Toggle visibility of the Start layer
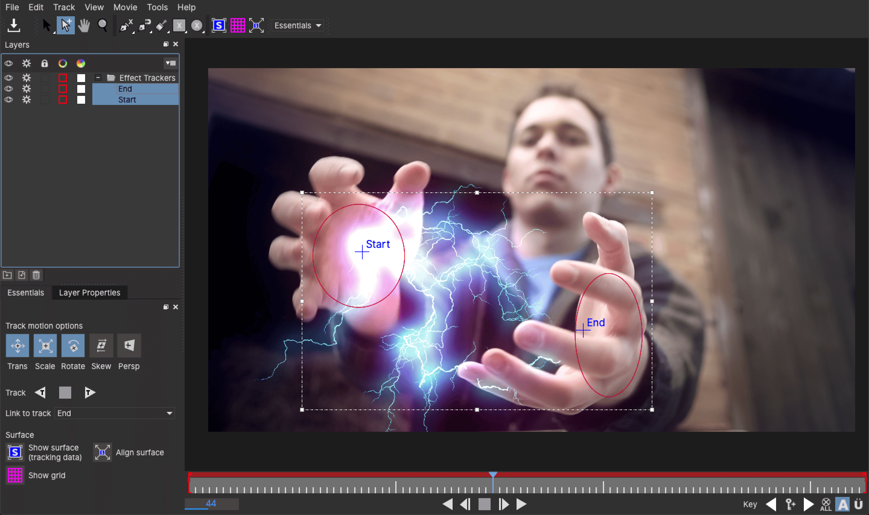Screen dimensions: 869x515 click(x=9, y=99)
